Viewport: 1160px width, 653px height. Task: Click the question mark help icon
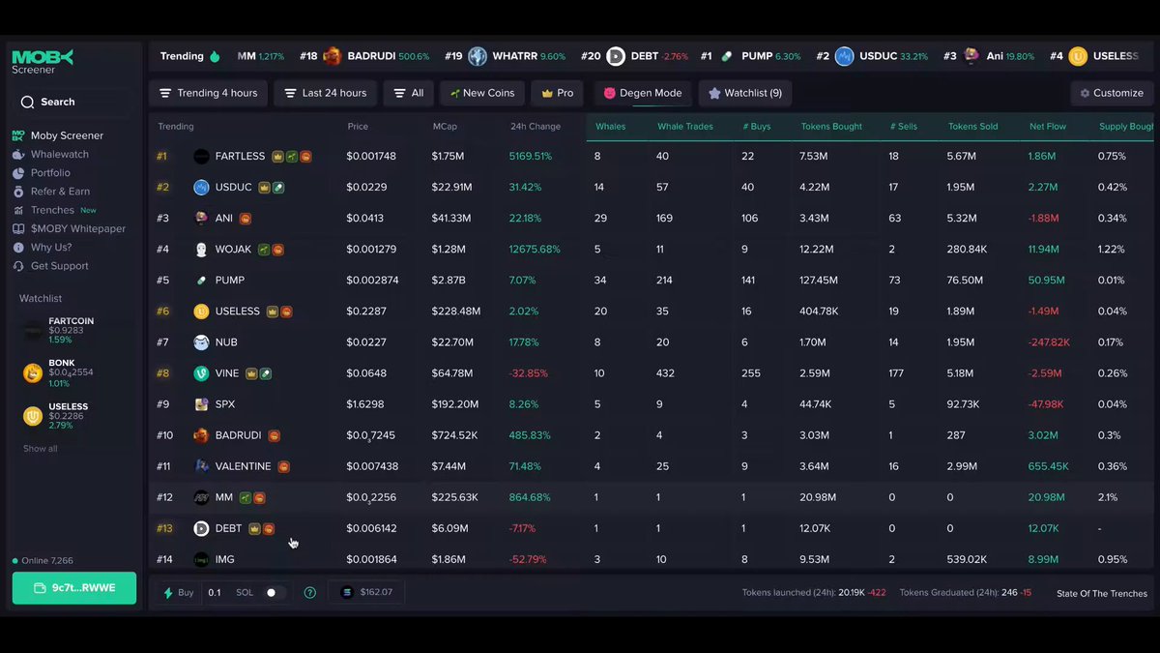309,592
